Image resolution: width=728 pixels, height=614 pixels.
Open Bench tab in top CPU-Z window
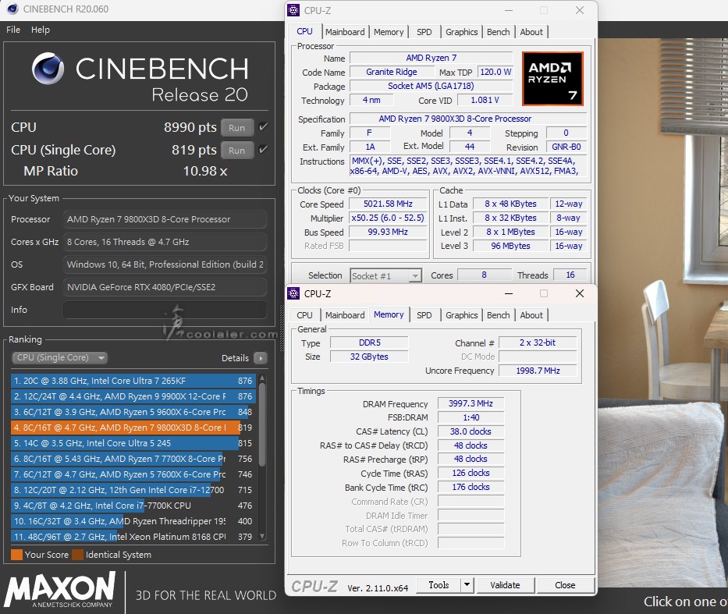tap(498, 32)
